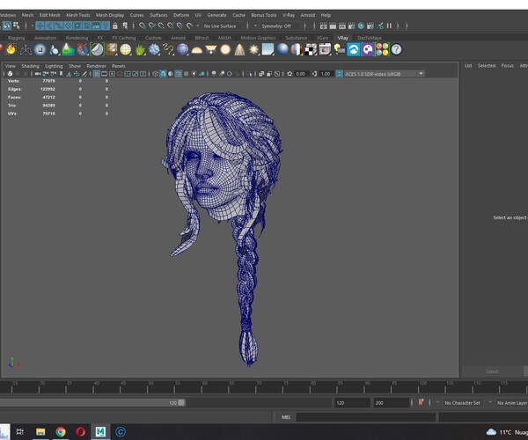Open the Symmetry: Off dropdown

[x=280, y=26]
